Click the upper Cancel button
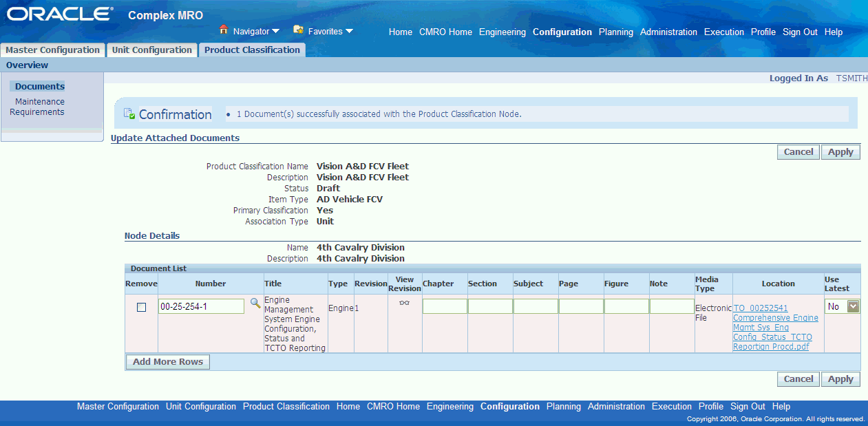This screenshot has width=868, height=426. (x=798, y=152)
